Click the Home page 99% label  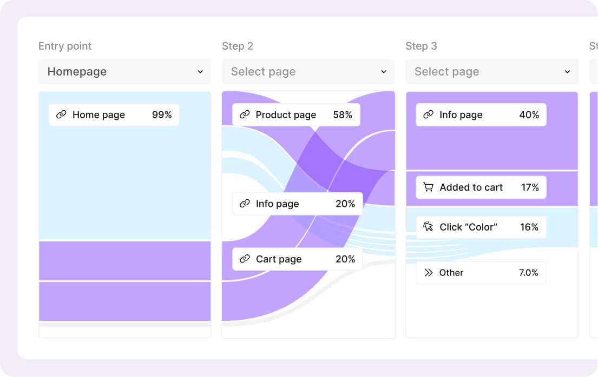(114, 115)
